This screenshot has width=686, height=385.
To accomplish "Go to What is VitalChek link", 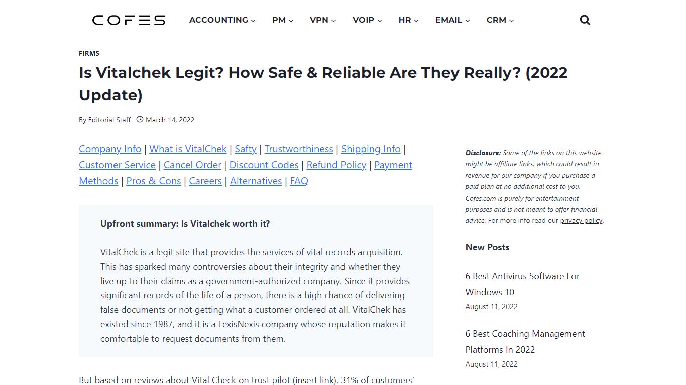I will 188,149.
